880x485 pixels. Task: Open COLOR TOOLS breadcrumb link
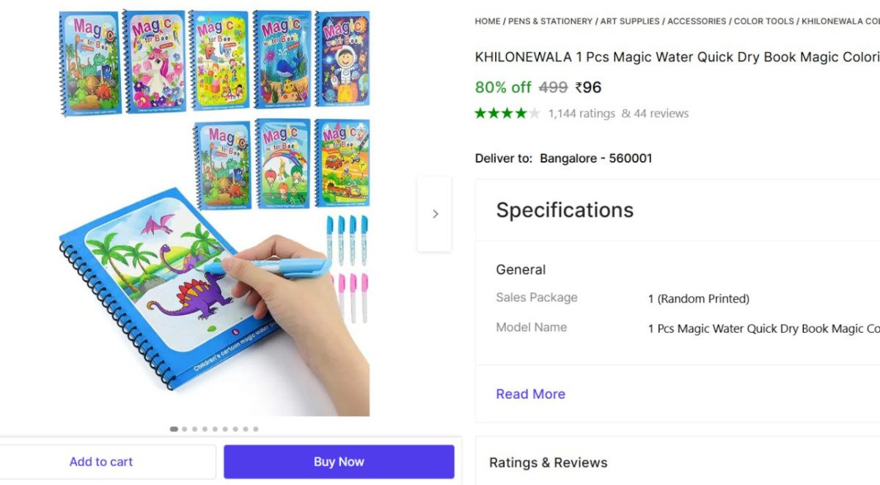click(x=764, y=21)
